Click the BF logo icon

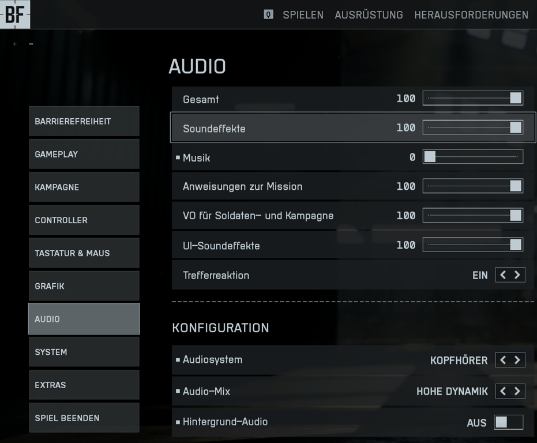(x=15, y=15)
